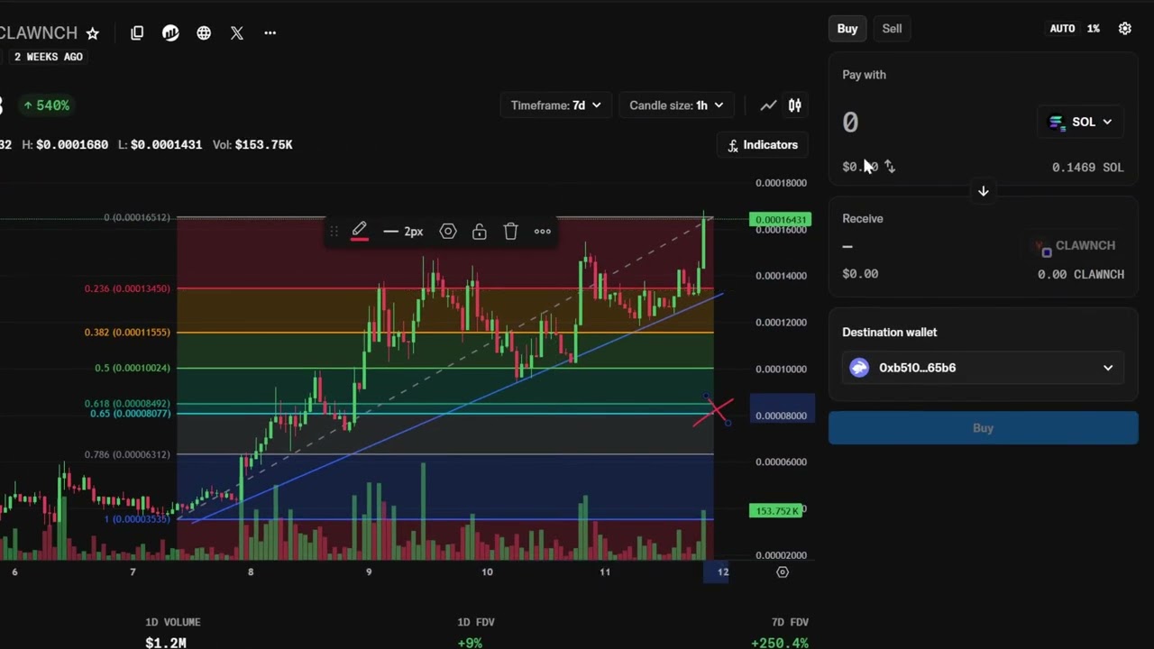Expand the Destination wallet dropdown
Viewport: 1154px width, 649px height.
click(x=983, y=368)
